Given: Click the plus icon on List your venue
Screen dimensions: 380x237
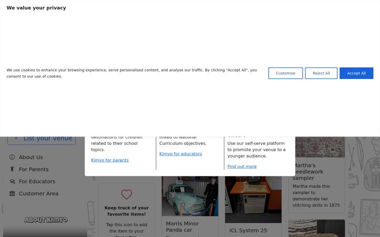Looking at the screenshot, I should point(16,139).
